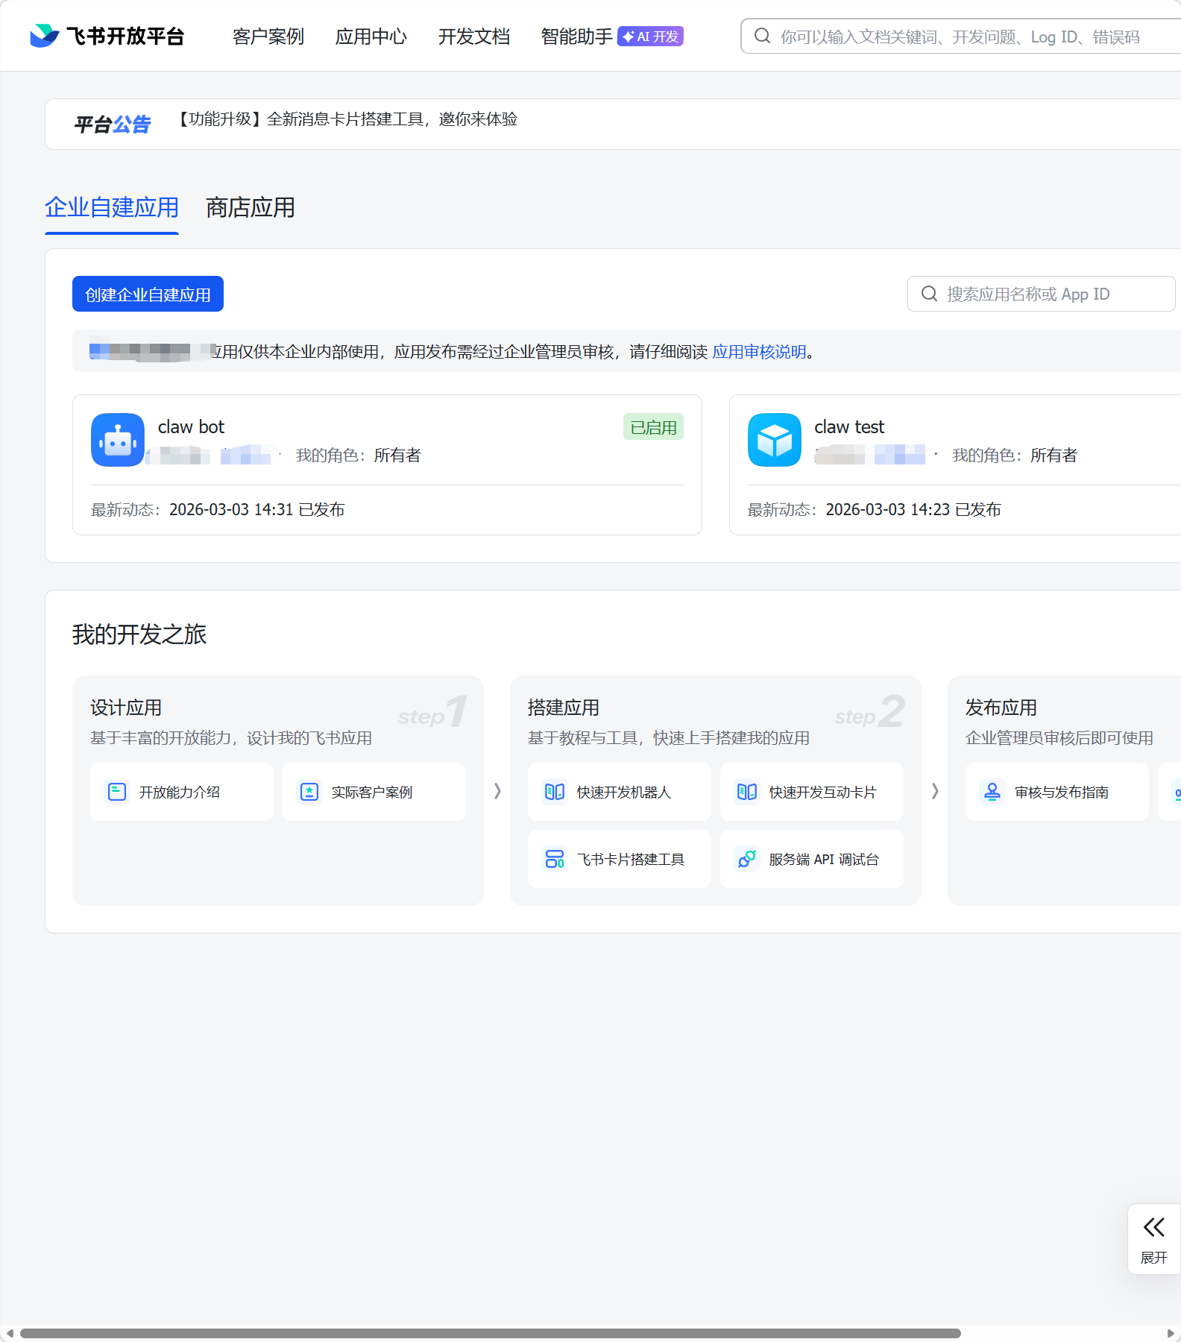Viewport: 1181px width, 1342px height.
Task: Click the claw test app name
Action: coord(849,427)
